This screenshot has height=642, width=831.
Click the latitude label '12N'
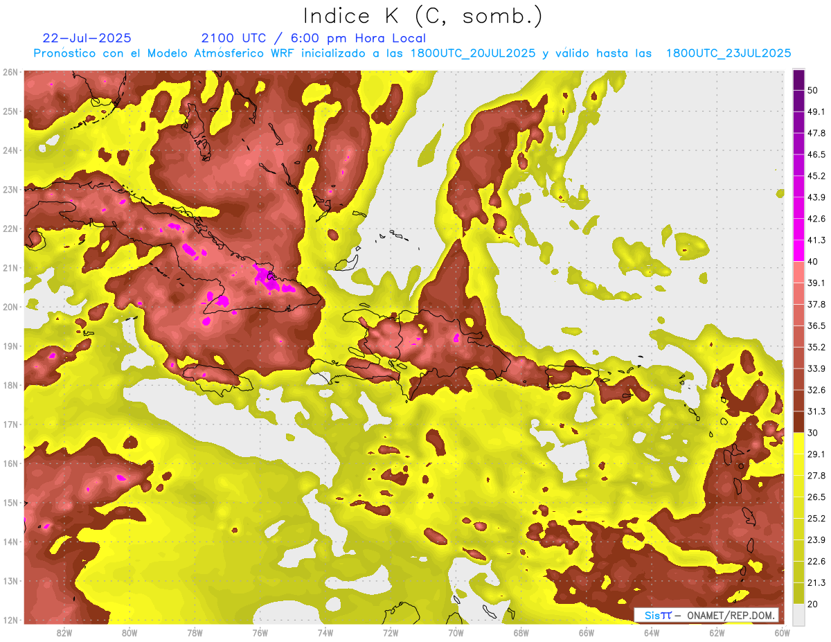[10, 620]
